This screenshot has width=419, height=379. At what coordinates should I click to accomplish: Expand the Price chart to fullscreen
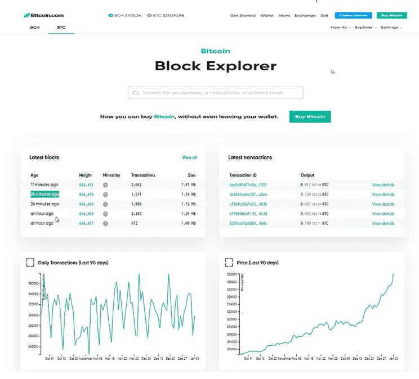pyautogui.click(x=229, y=263)
